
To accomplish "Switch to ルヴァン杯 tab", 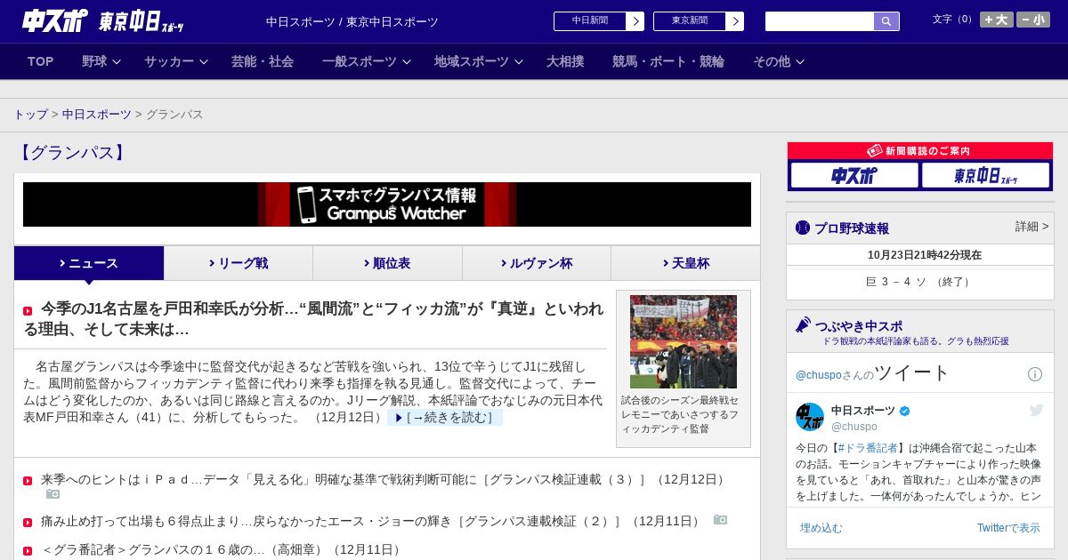I will point(537,263).
